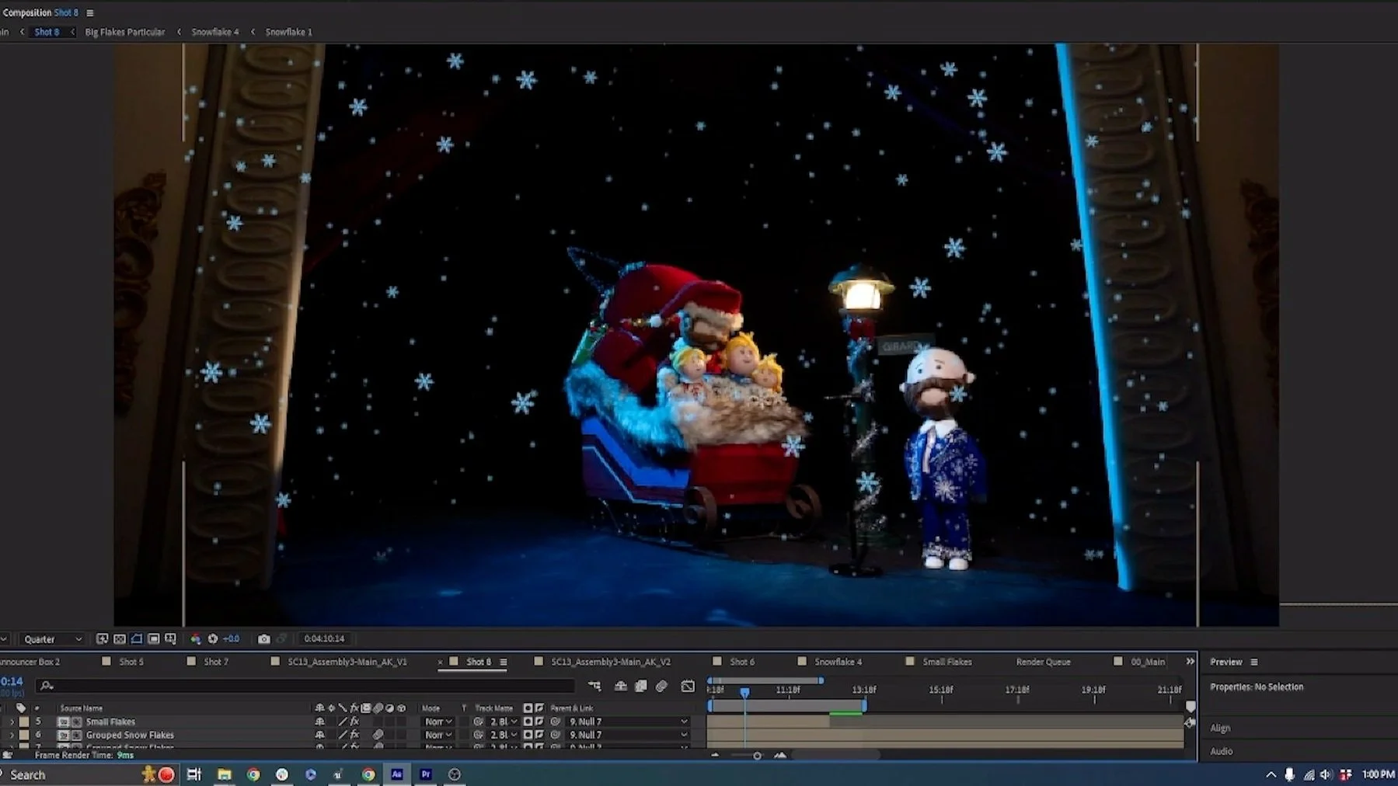Click label color swatch of Small Flakes
This screenshot has width=1398, height=786.
[24, 722]
